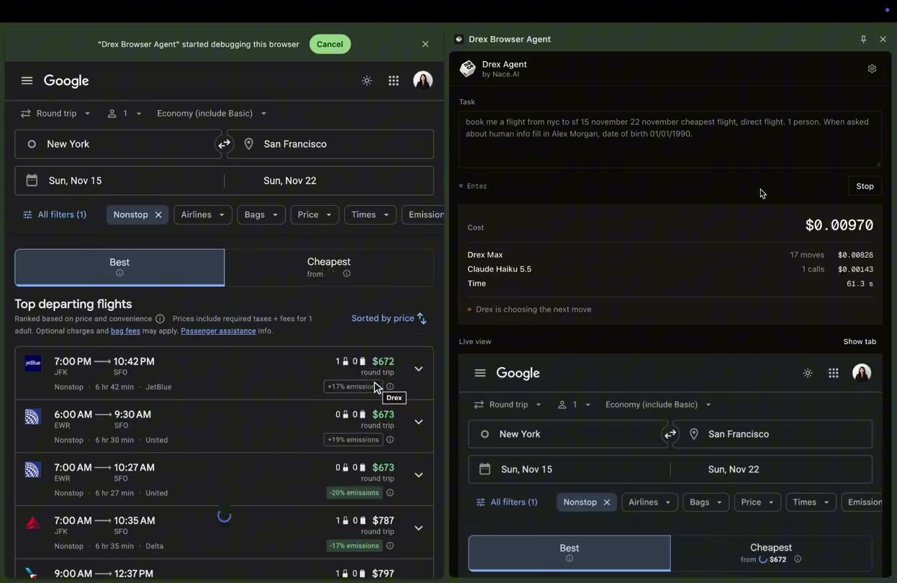
Task: Select the Cheapest tab in Live view
Action: click(x=771, y=553)
